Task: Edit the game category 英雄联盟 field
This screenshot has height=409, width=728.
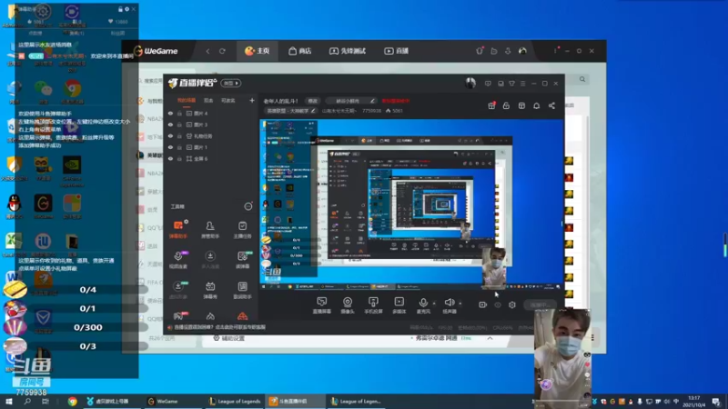Action: click(x=290, y=111)
